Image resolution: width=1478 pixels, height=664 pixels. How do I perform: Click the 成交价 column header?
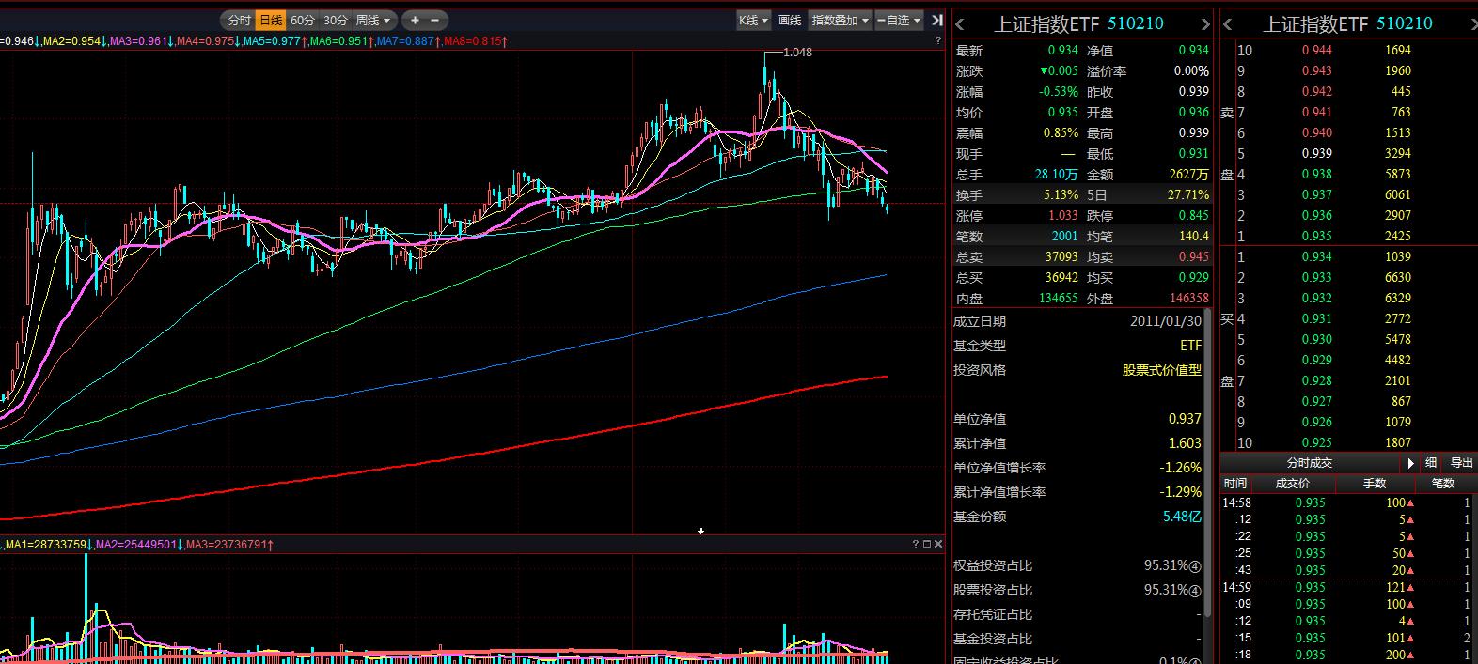coord(1292,484)
